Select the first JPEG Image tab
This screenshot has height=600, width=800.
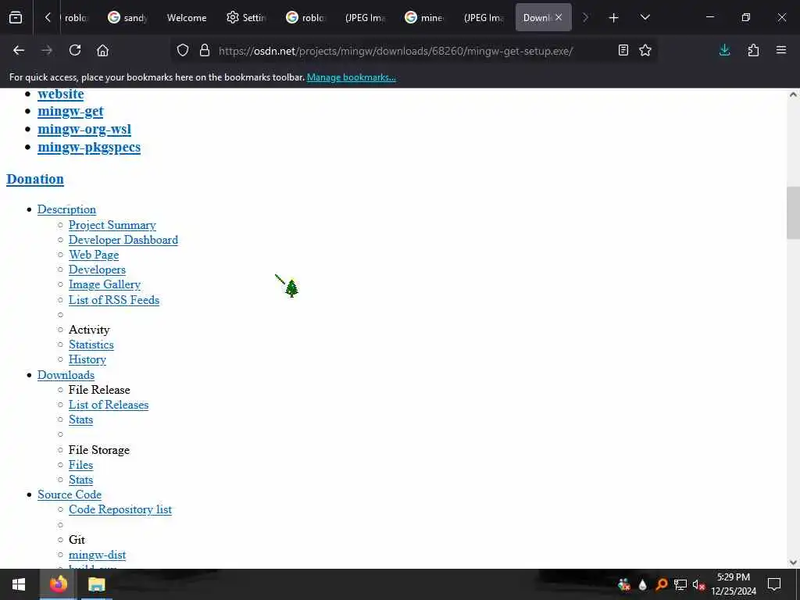tap(365, 18)
